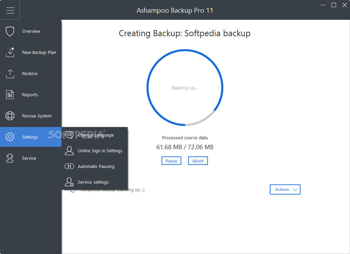
Task: Open Online Sign In Settings
Action: (x=95, y=151)
